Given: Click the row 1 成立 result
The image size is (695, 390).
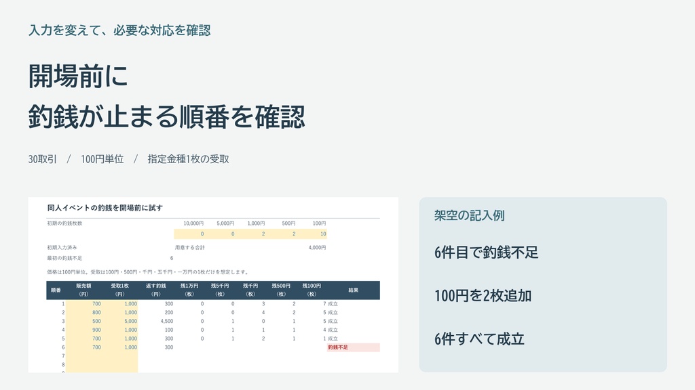Looking at the screenshot, I should pyautogui.click(x=333, y=304).
